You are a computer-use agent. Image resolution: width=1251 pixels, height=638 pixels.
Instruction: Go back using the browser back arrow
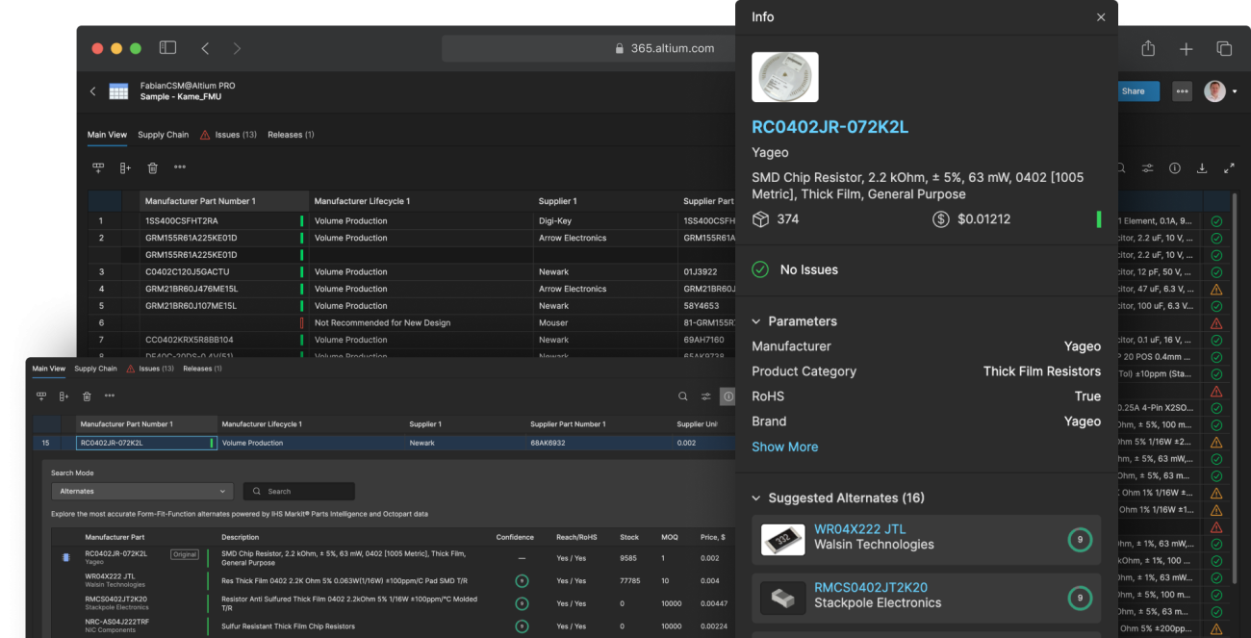coord(205,48)
